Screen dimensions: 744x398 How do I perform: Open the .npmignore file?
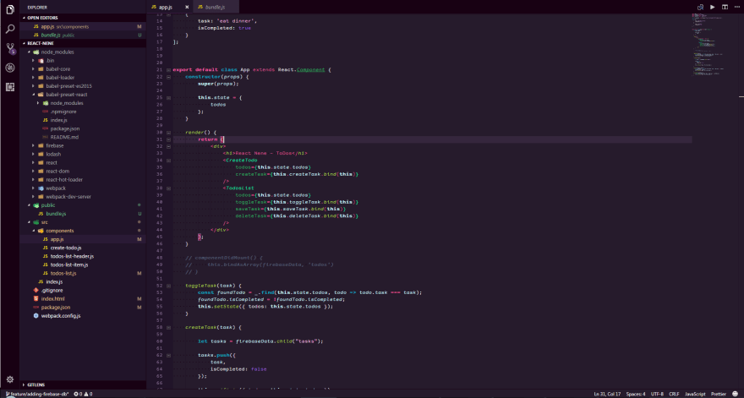coord(83,112)
